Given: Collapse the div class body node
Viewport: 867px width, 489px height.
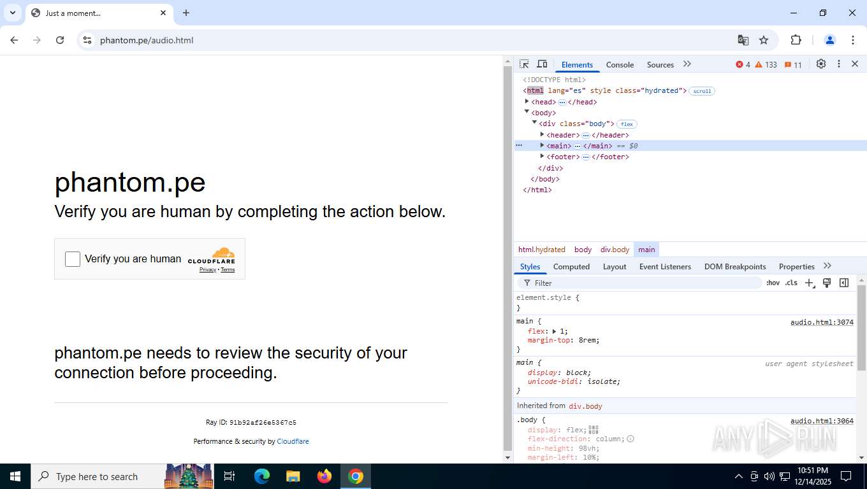Looking at the screenshot, I should [535, 122].
